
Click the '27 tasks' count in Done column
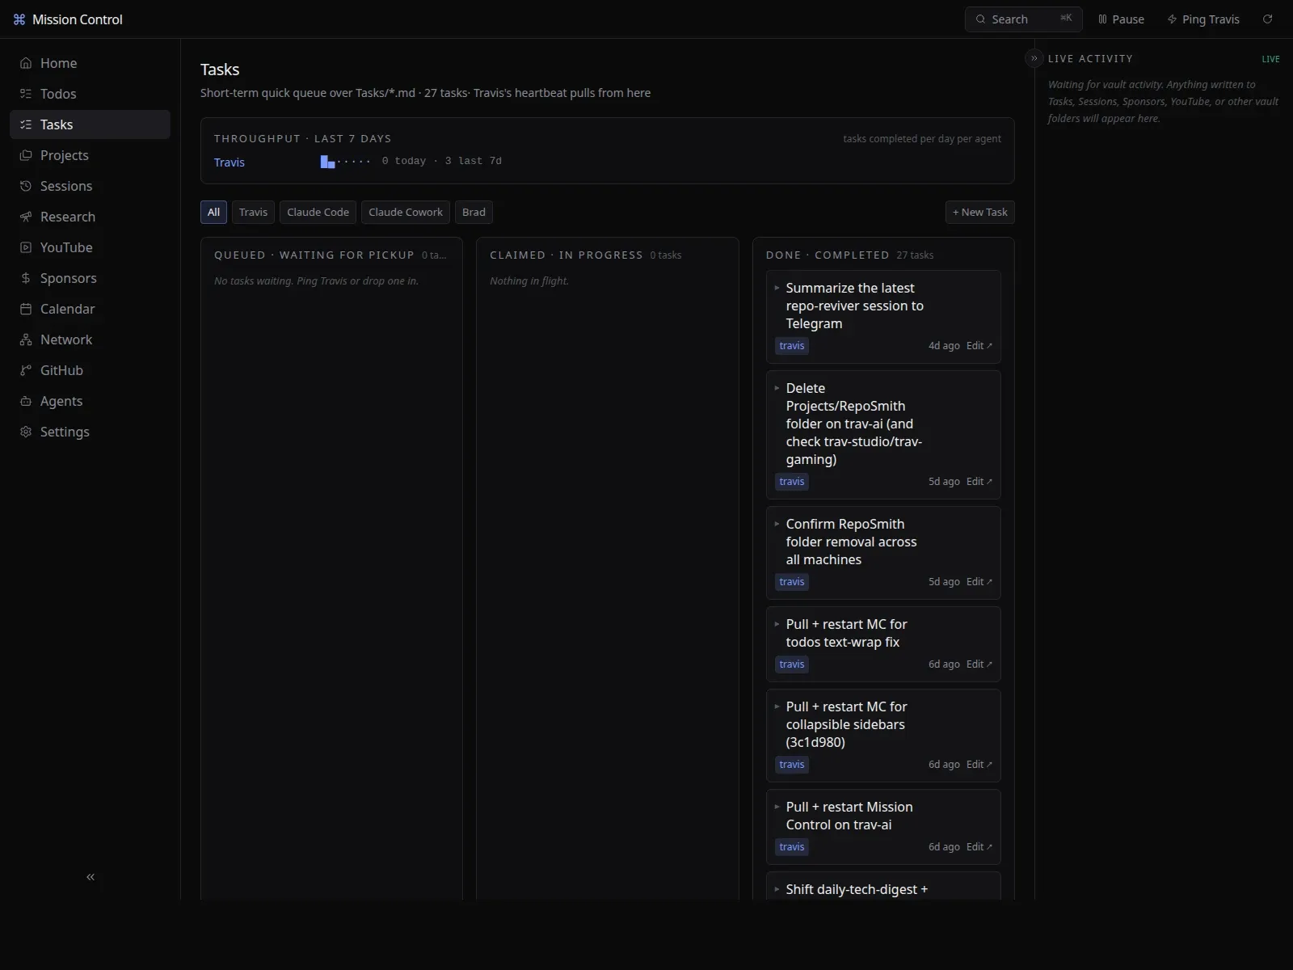point(915,255)
